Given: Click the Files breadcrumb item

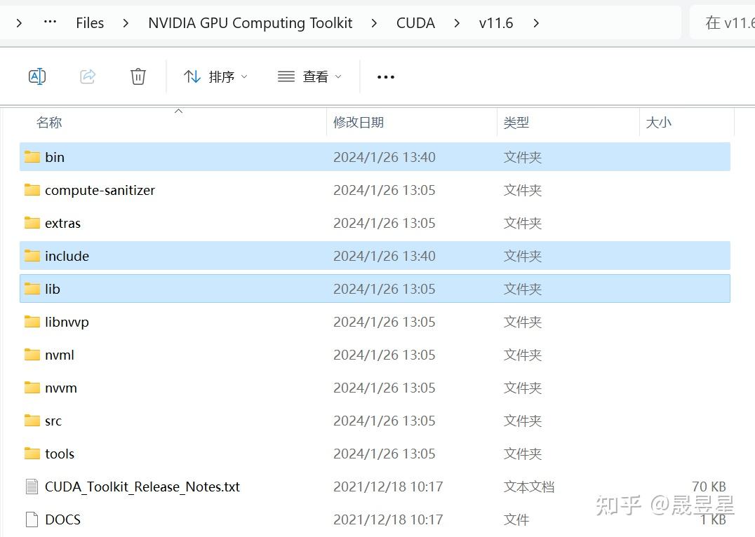Looking at the screenshot, I should pyautogui.click(x=90, y=22).
